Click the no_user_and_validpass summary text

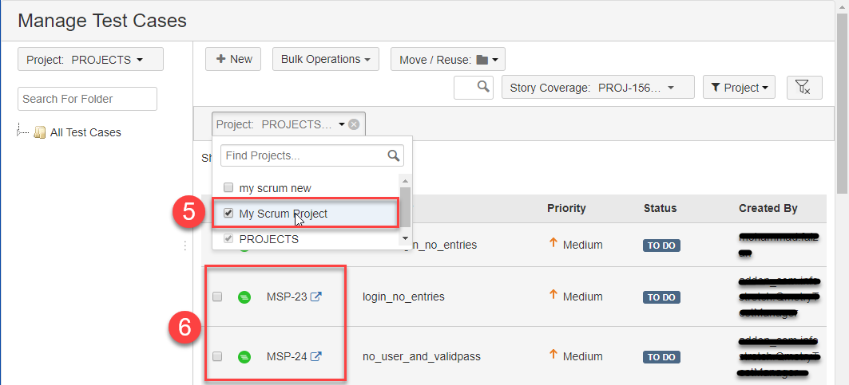click(x=421, y=357)
